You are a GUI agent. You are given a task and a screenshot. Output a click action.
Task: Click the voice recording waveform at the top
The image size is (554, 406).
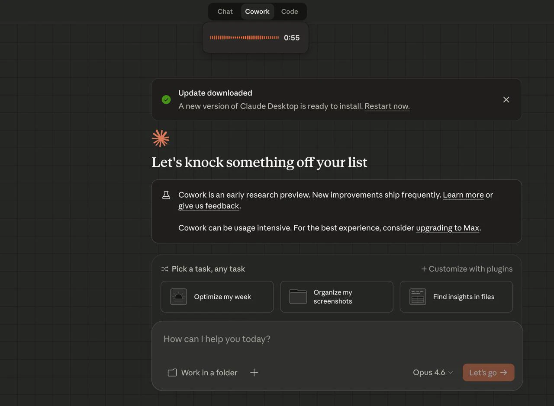point(244,38)
